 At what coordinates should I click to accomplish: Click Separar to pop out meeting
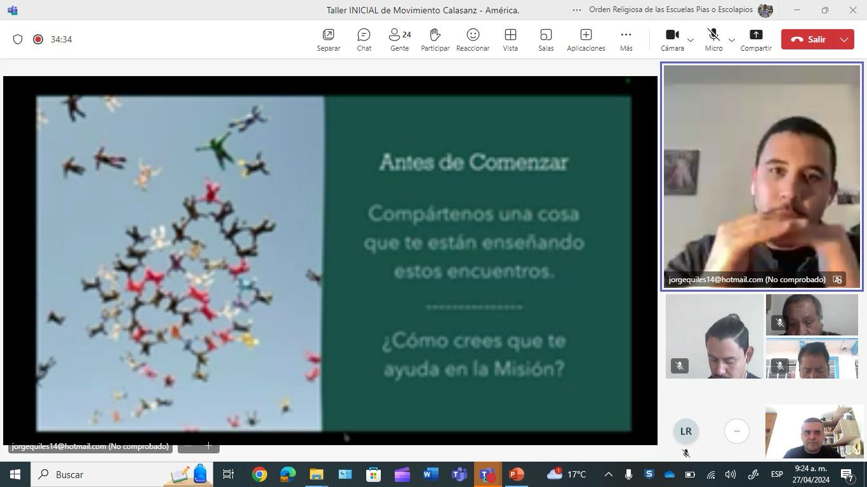tap(329, 39)
